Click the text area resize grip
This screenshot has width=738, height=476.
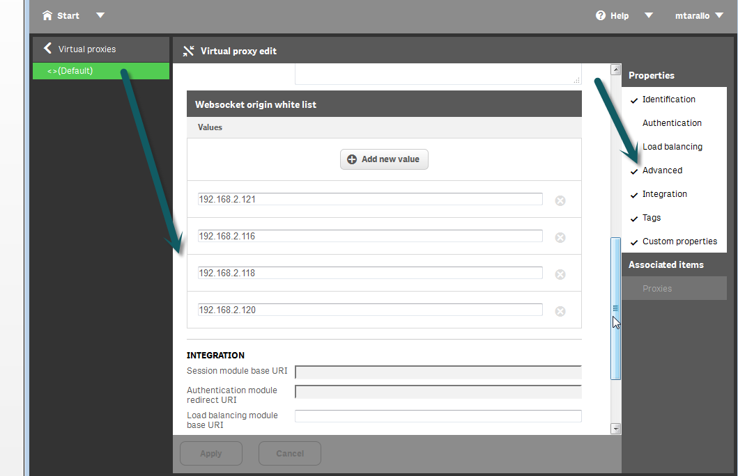pos(576,80)
